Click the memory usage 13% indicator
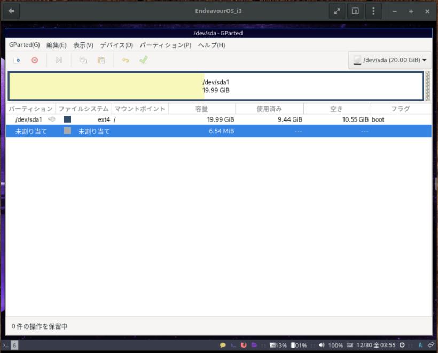 pyautogui.click(x=278, y=345)
